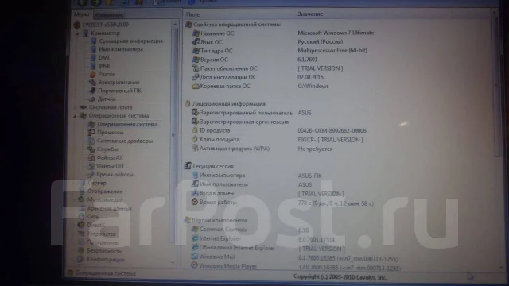
Task: Collapse the parent Операционная система branch arrow
Action: point(75,116)
